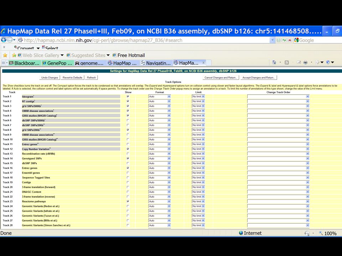Screen dimensions: 342x256
Task: Click the Revert to Defaults button
Action: click(x=72, y=78)
